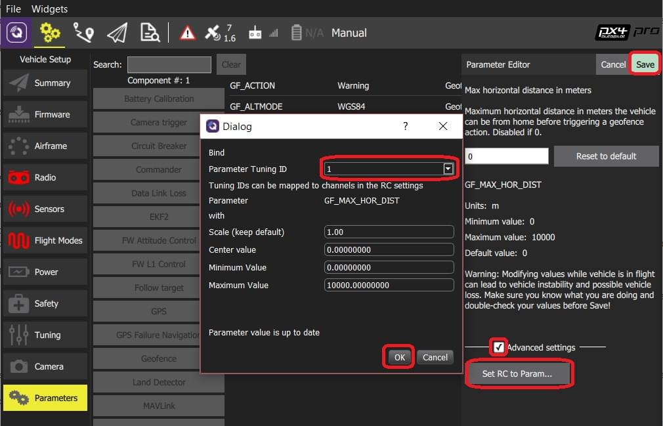Click Save in the Parameter Editor
This screenshot has height=426, width=663.
pyautogui.click(x=645, y=64)
